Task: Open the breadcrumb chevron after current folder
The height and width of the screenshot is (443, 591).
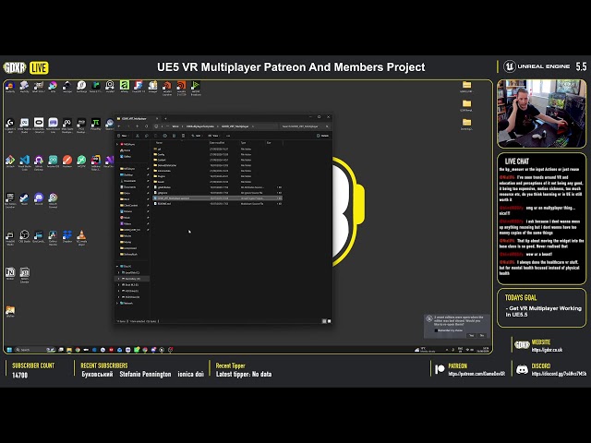Action: (253, 126)
